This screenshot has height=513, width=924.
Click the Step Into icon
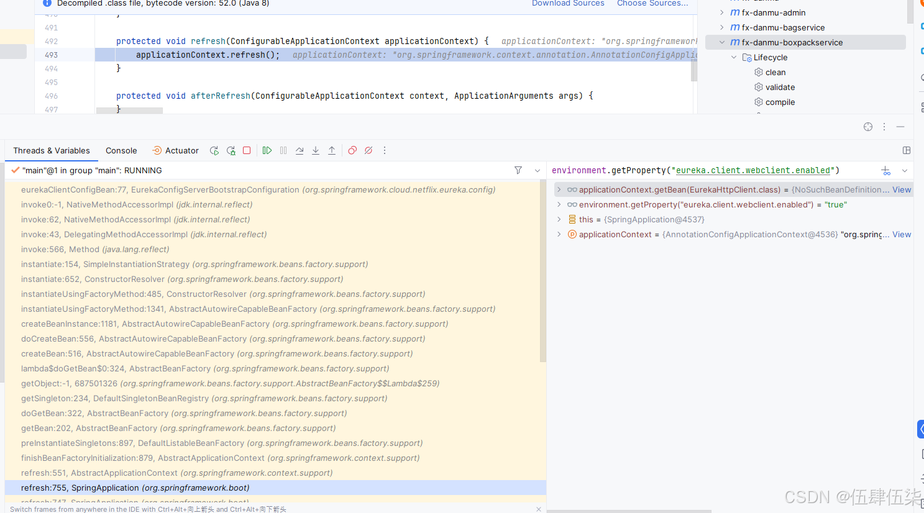click(x=316, y=150)
